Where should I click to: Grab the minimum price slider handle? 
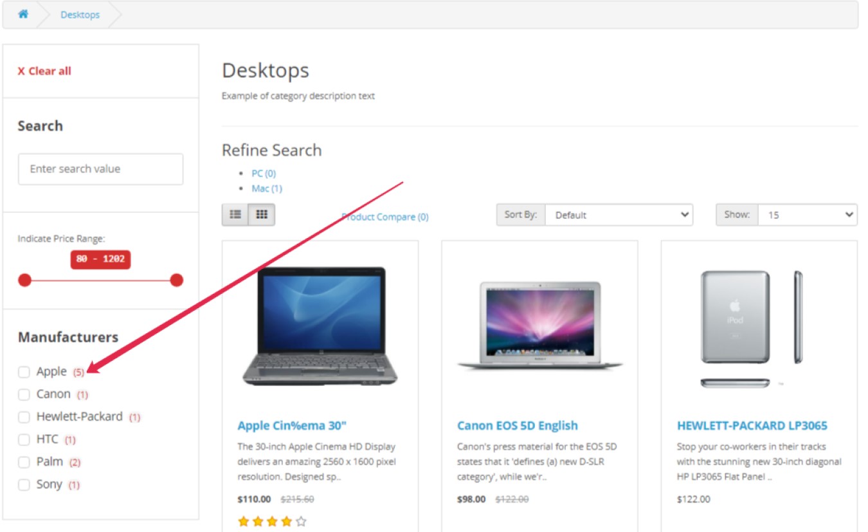point(24,280)
